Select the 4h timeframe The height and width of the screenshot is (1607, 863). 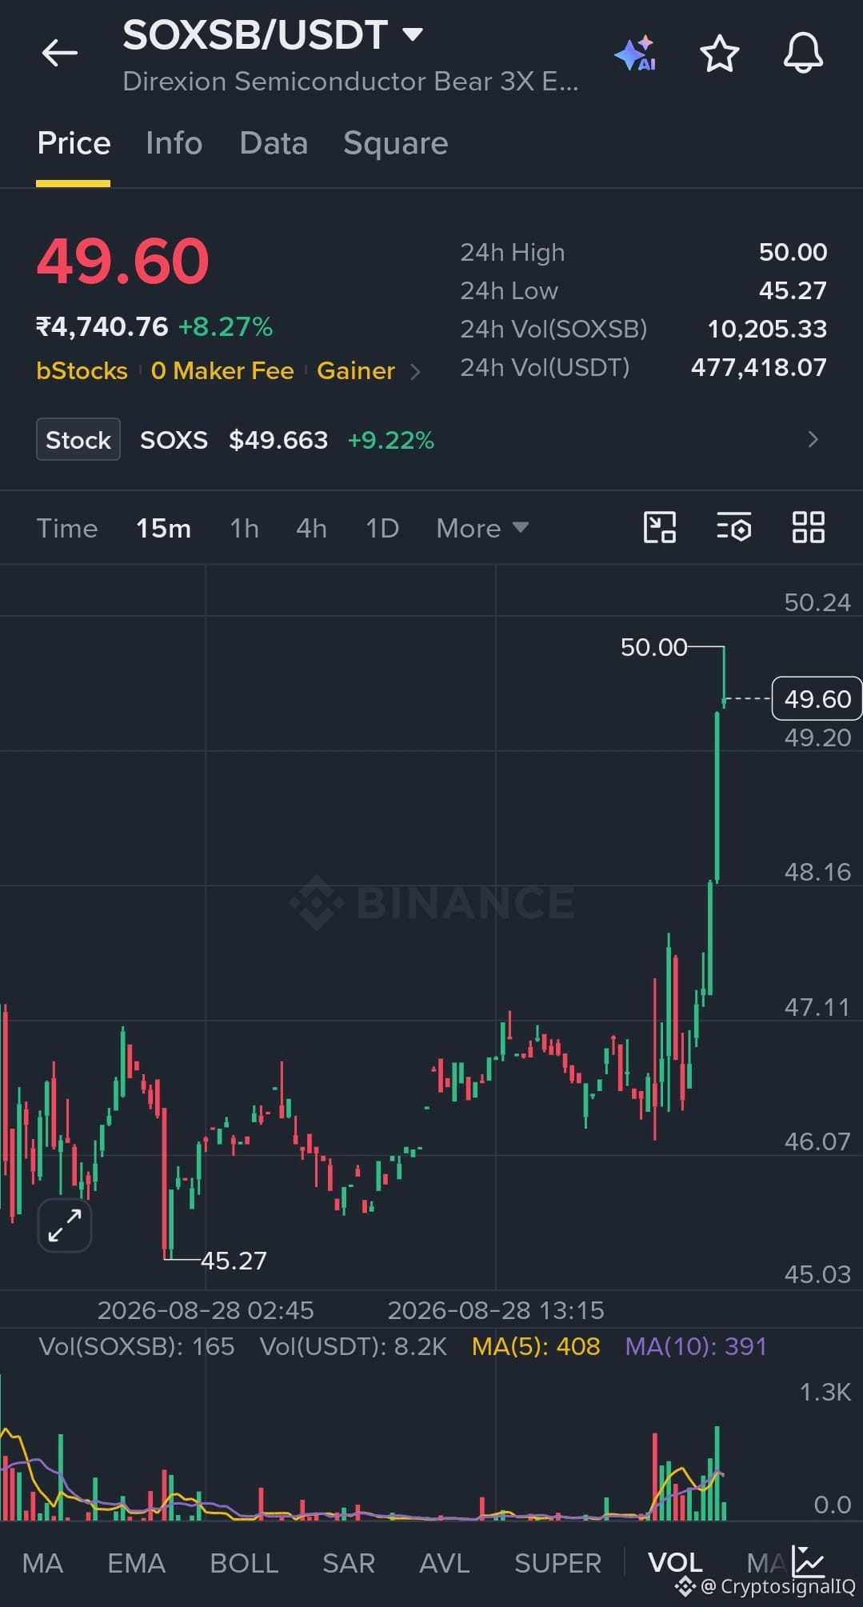[311, 529]
